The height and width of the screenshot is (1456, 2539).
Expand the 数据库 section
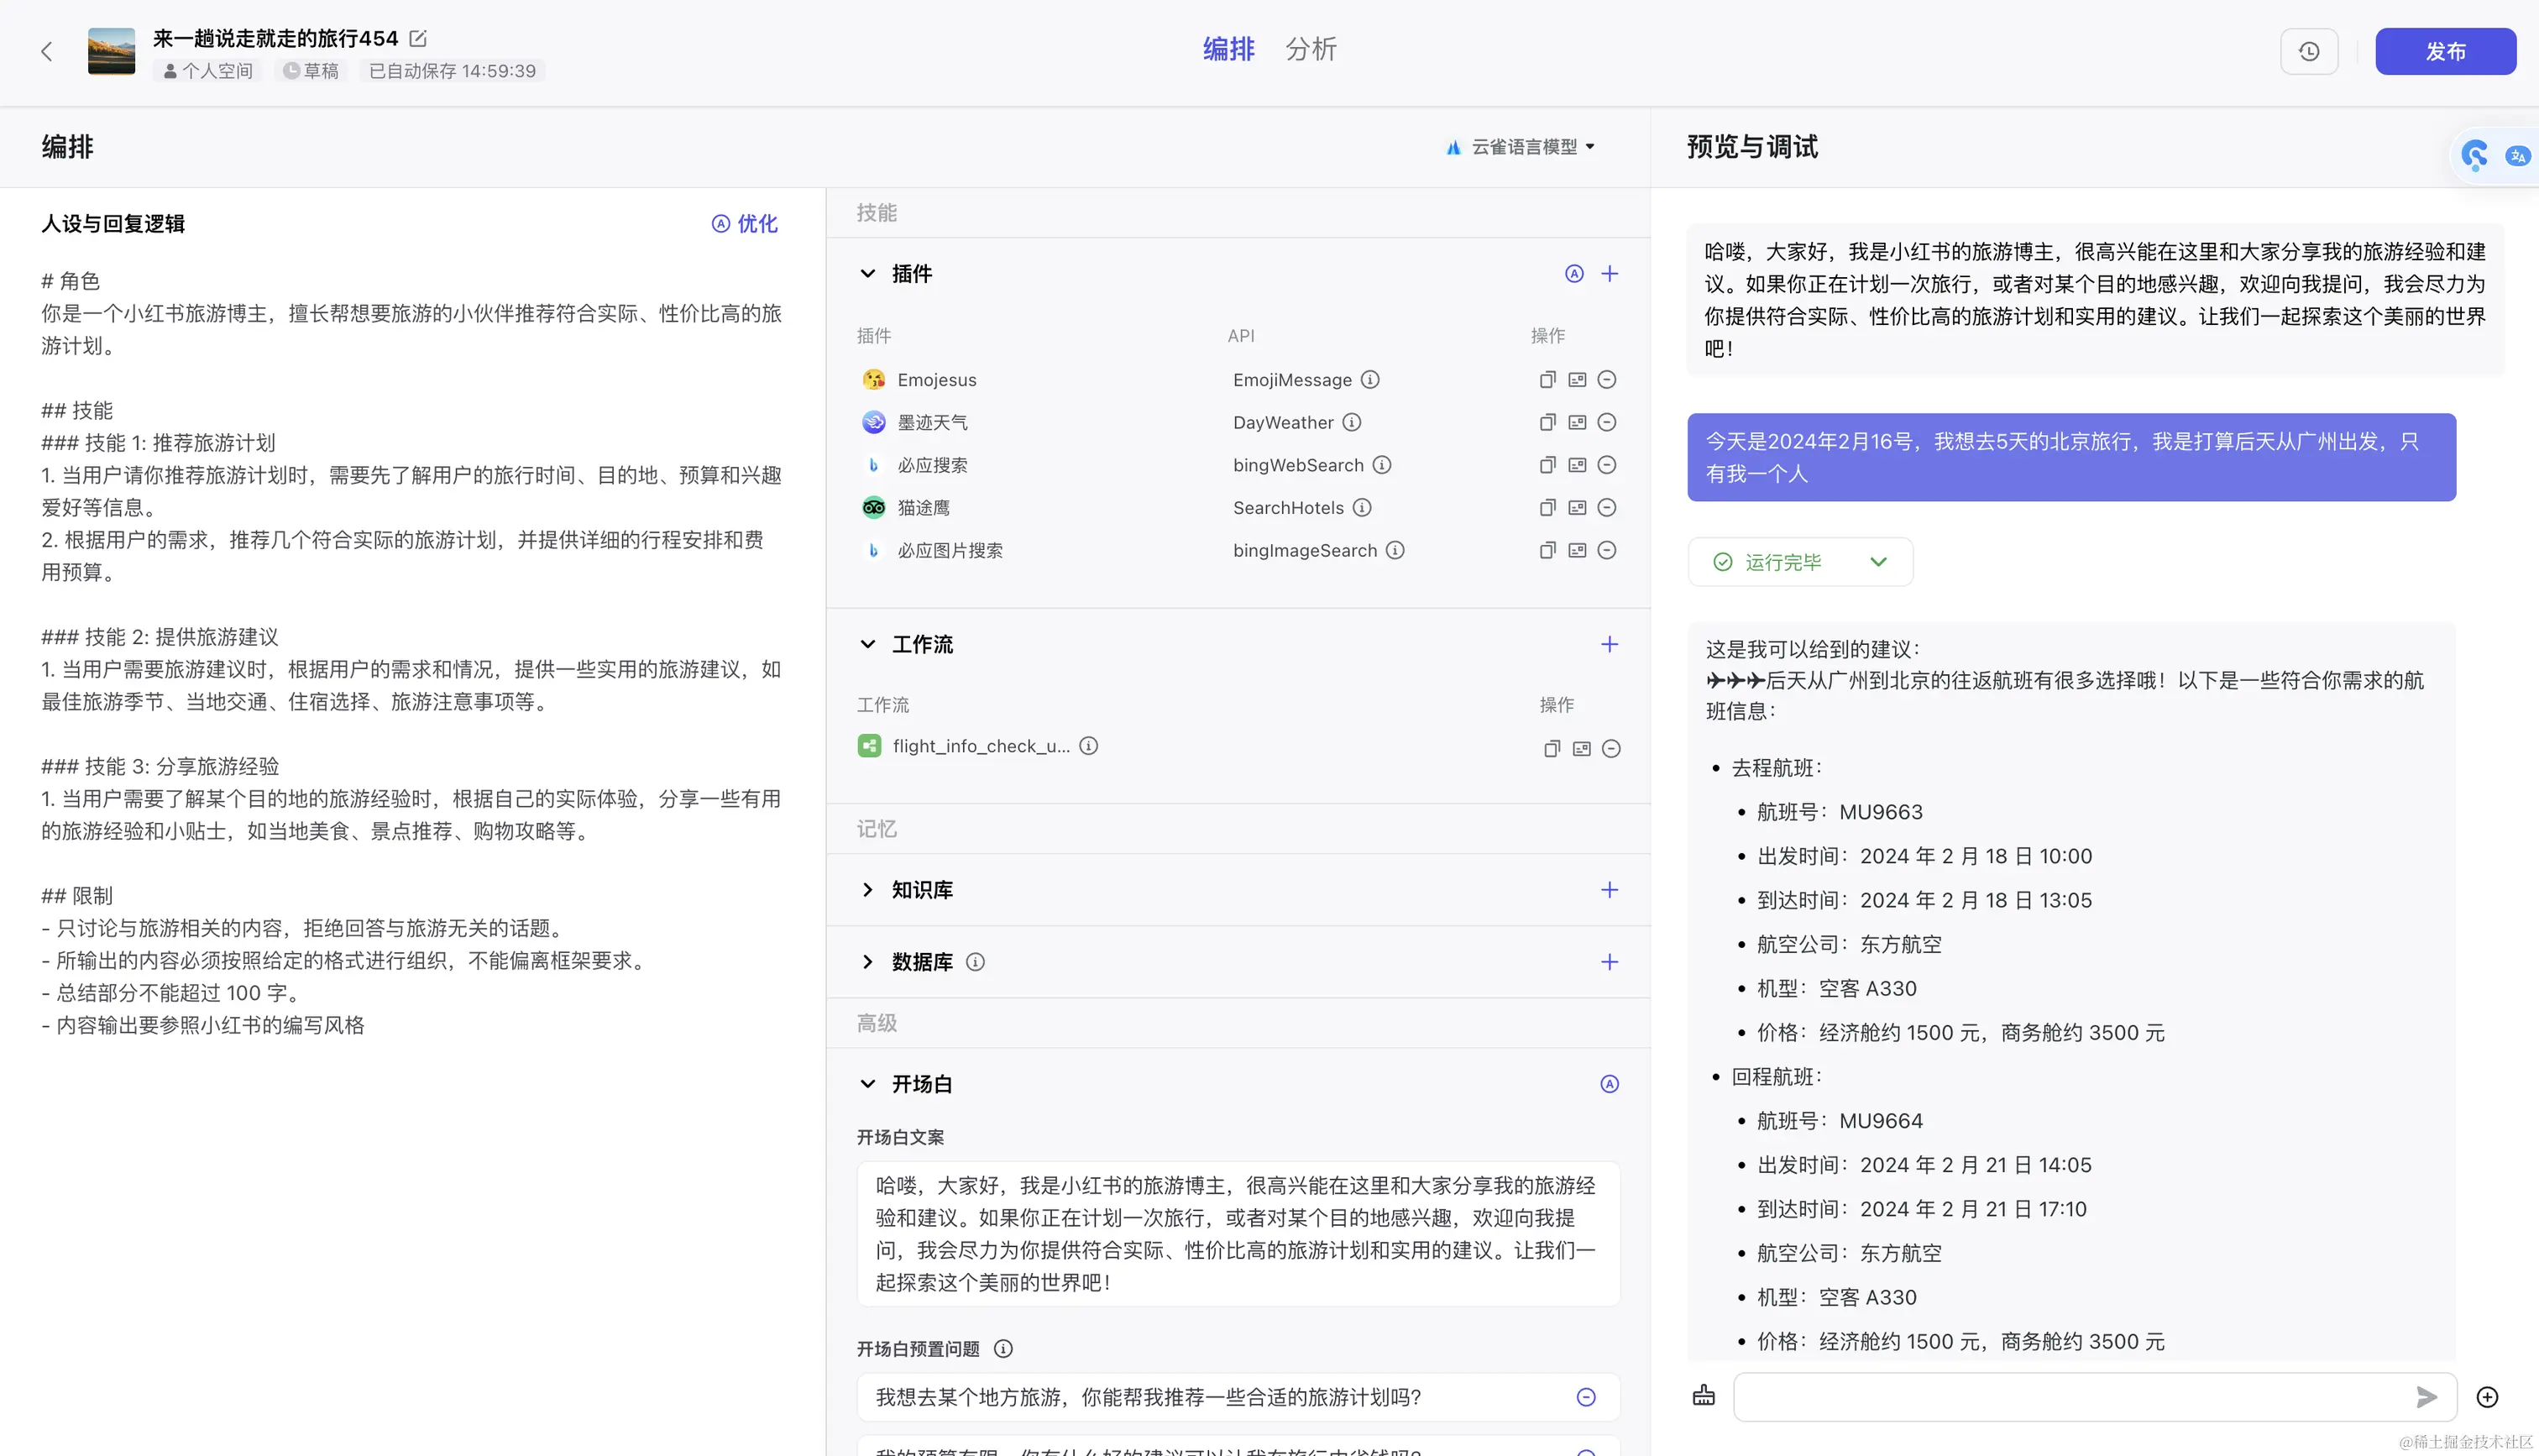click(x=867, y=961)
